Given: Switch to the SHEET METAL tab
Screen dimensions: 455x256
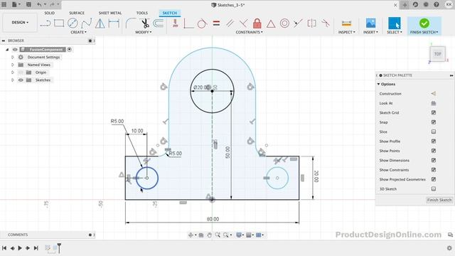Looking at the screenshot, I should 110,13.
